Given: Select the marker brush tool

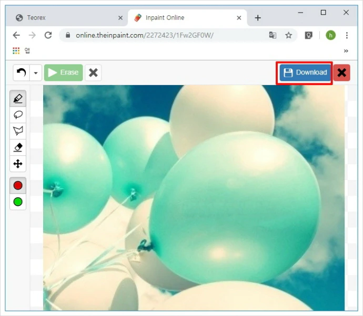Looking at the screenshot, I should (x=18, y=99).
